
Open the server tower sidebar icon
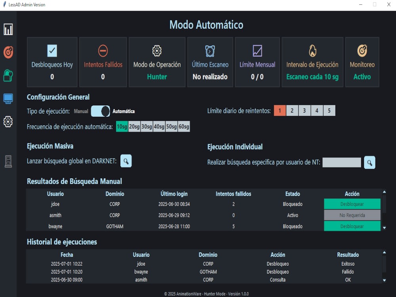click(x=8, y=162)
